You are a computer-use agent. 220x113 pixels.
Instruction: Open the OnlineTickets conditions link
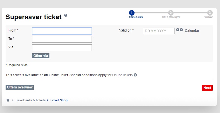(x=122, y=75)
